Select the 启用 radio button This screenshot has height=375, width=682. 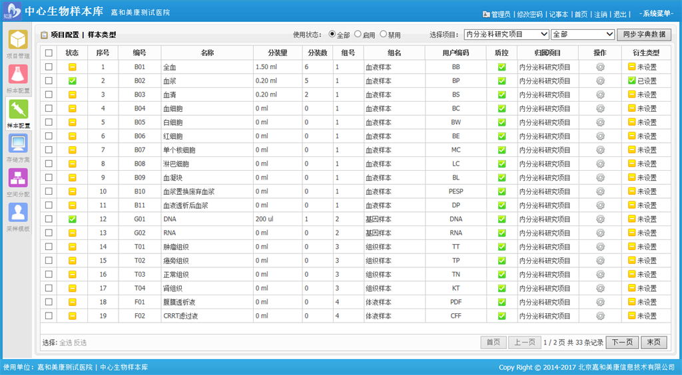(358, 35)
